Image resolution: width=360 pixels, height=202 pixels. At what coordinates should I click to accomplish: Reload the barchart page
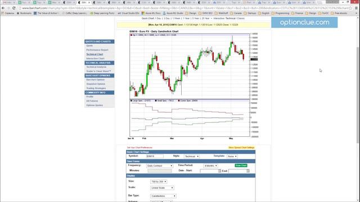13,8
